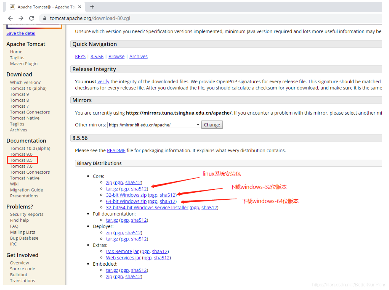Download the Full documentation tar.gz
The height and width of the screenshot is (290, 389).
(x=112, y=220)
